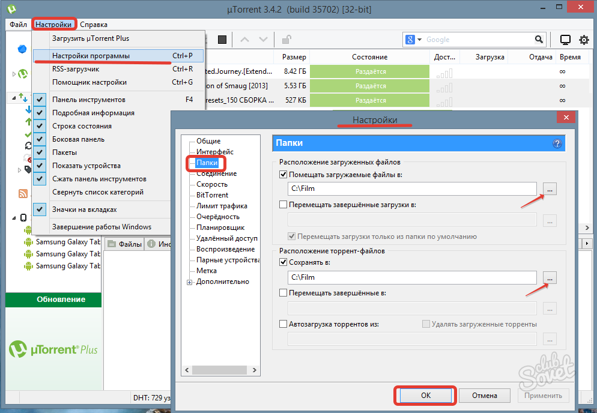Click the unlock bundle toolbar icon
Screen dimensions: 597x413
(x=286, y=39)
